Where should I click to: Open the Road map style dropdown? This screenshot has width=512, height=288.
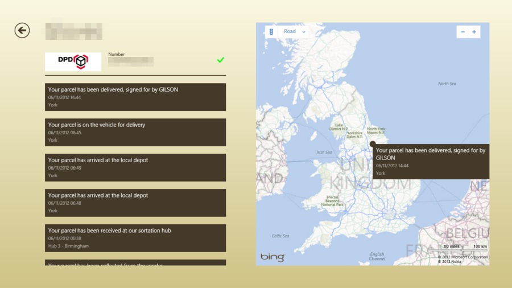(294, 31)
